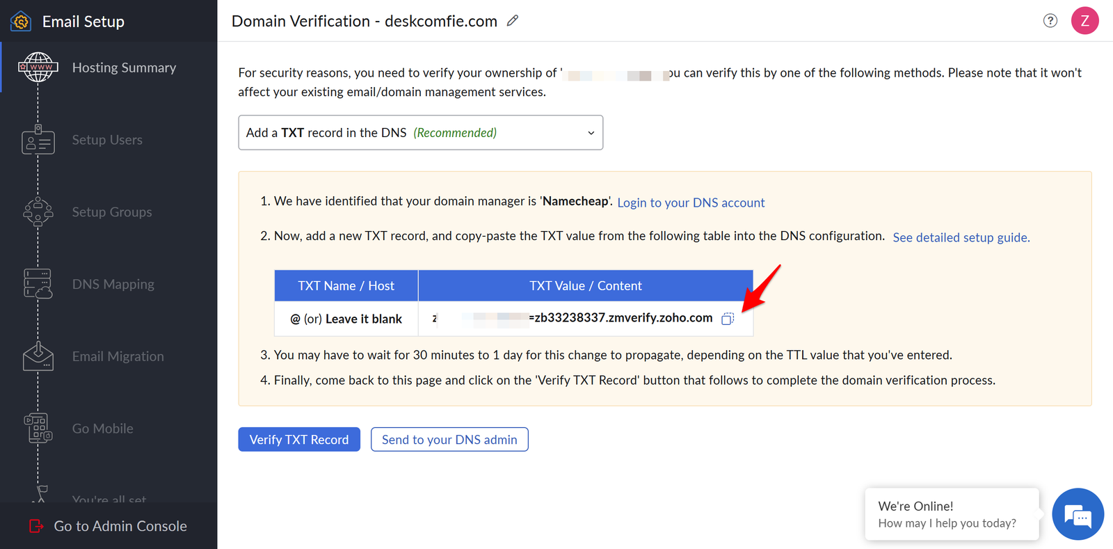Click the Email Setup logo icon
1113x549 pixels.
click(x=21, y=22)
